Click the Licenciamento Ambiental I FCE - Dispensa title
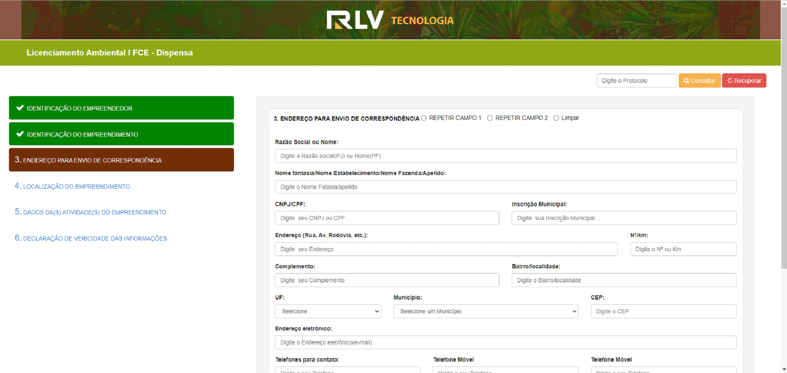The height and width of the screenshot is (373, 787). click(110, 53)
